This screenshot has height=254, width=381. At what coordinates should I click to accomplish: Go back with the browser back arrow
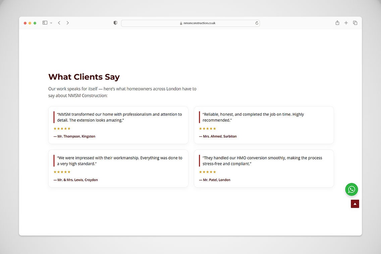click(59, 23)
